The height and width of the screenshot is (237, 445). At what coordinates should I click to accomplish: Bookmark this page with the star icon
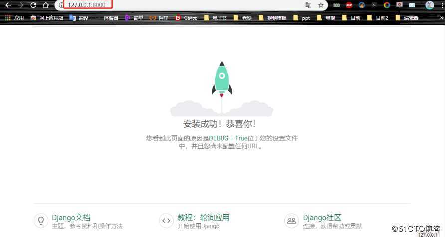point(321,5)
